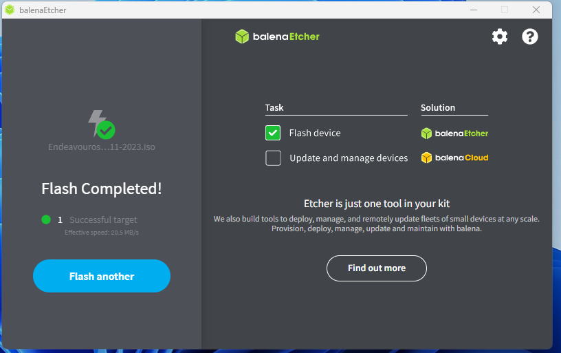
Task: Click Etcher is just one tool heading
Action: point(377,204)
